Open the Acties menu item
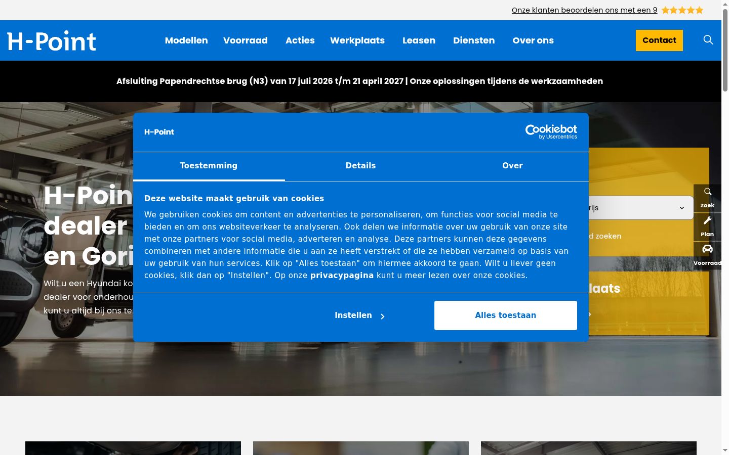 click(x=300, y=40)
